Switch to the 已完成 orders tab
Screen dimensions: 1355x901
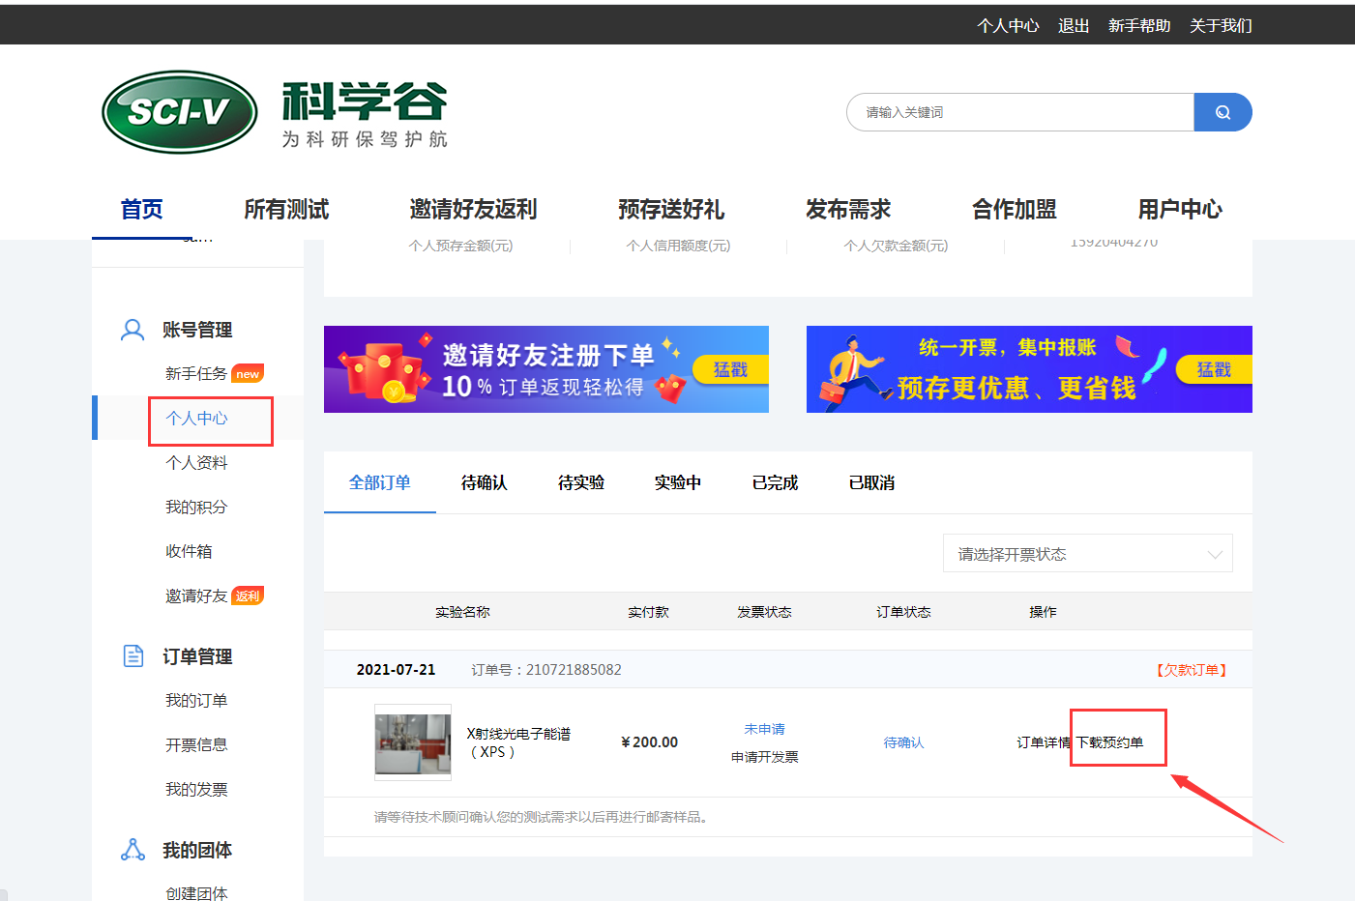775,482
